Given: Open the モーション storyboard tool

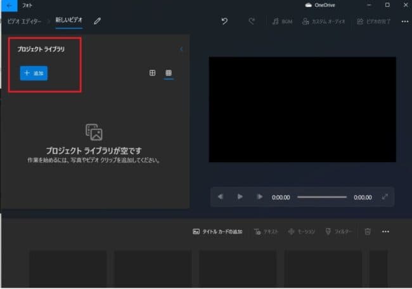Looking at the screenshot, I should tap(301, 232).
